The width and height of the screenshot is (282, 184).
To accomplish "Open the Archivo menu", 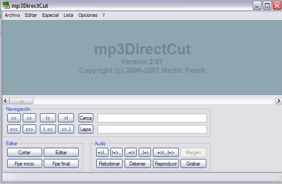I will pos(12,15).
